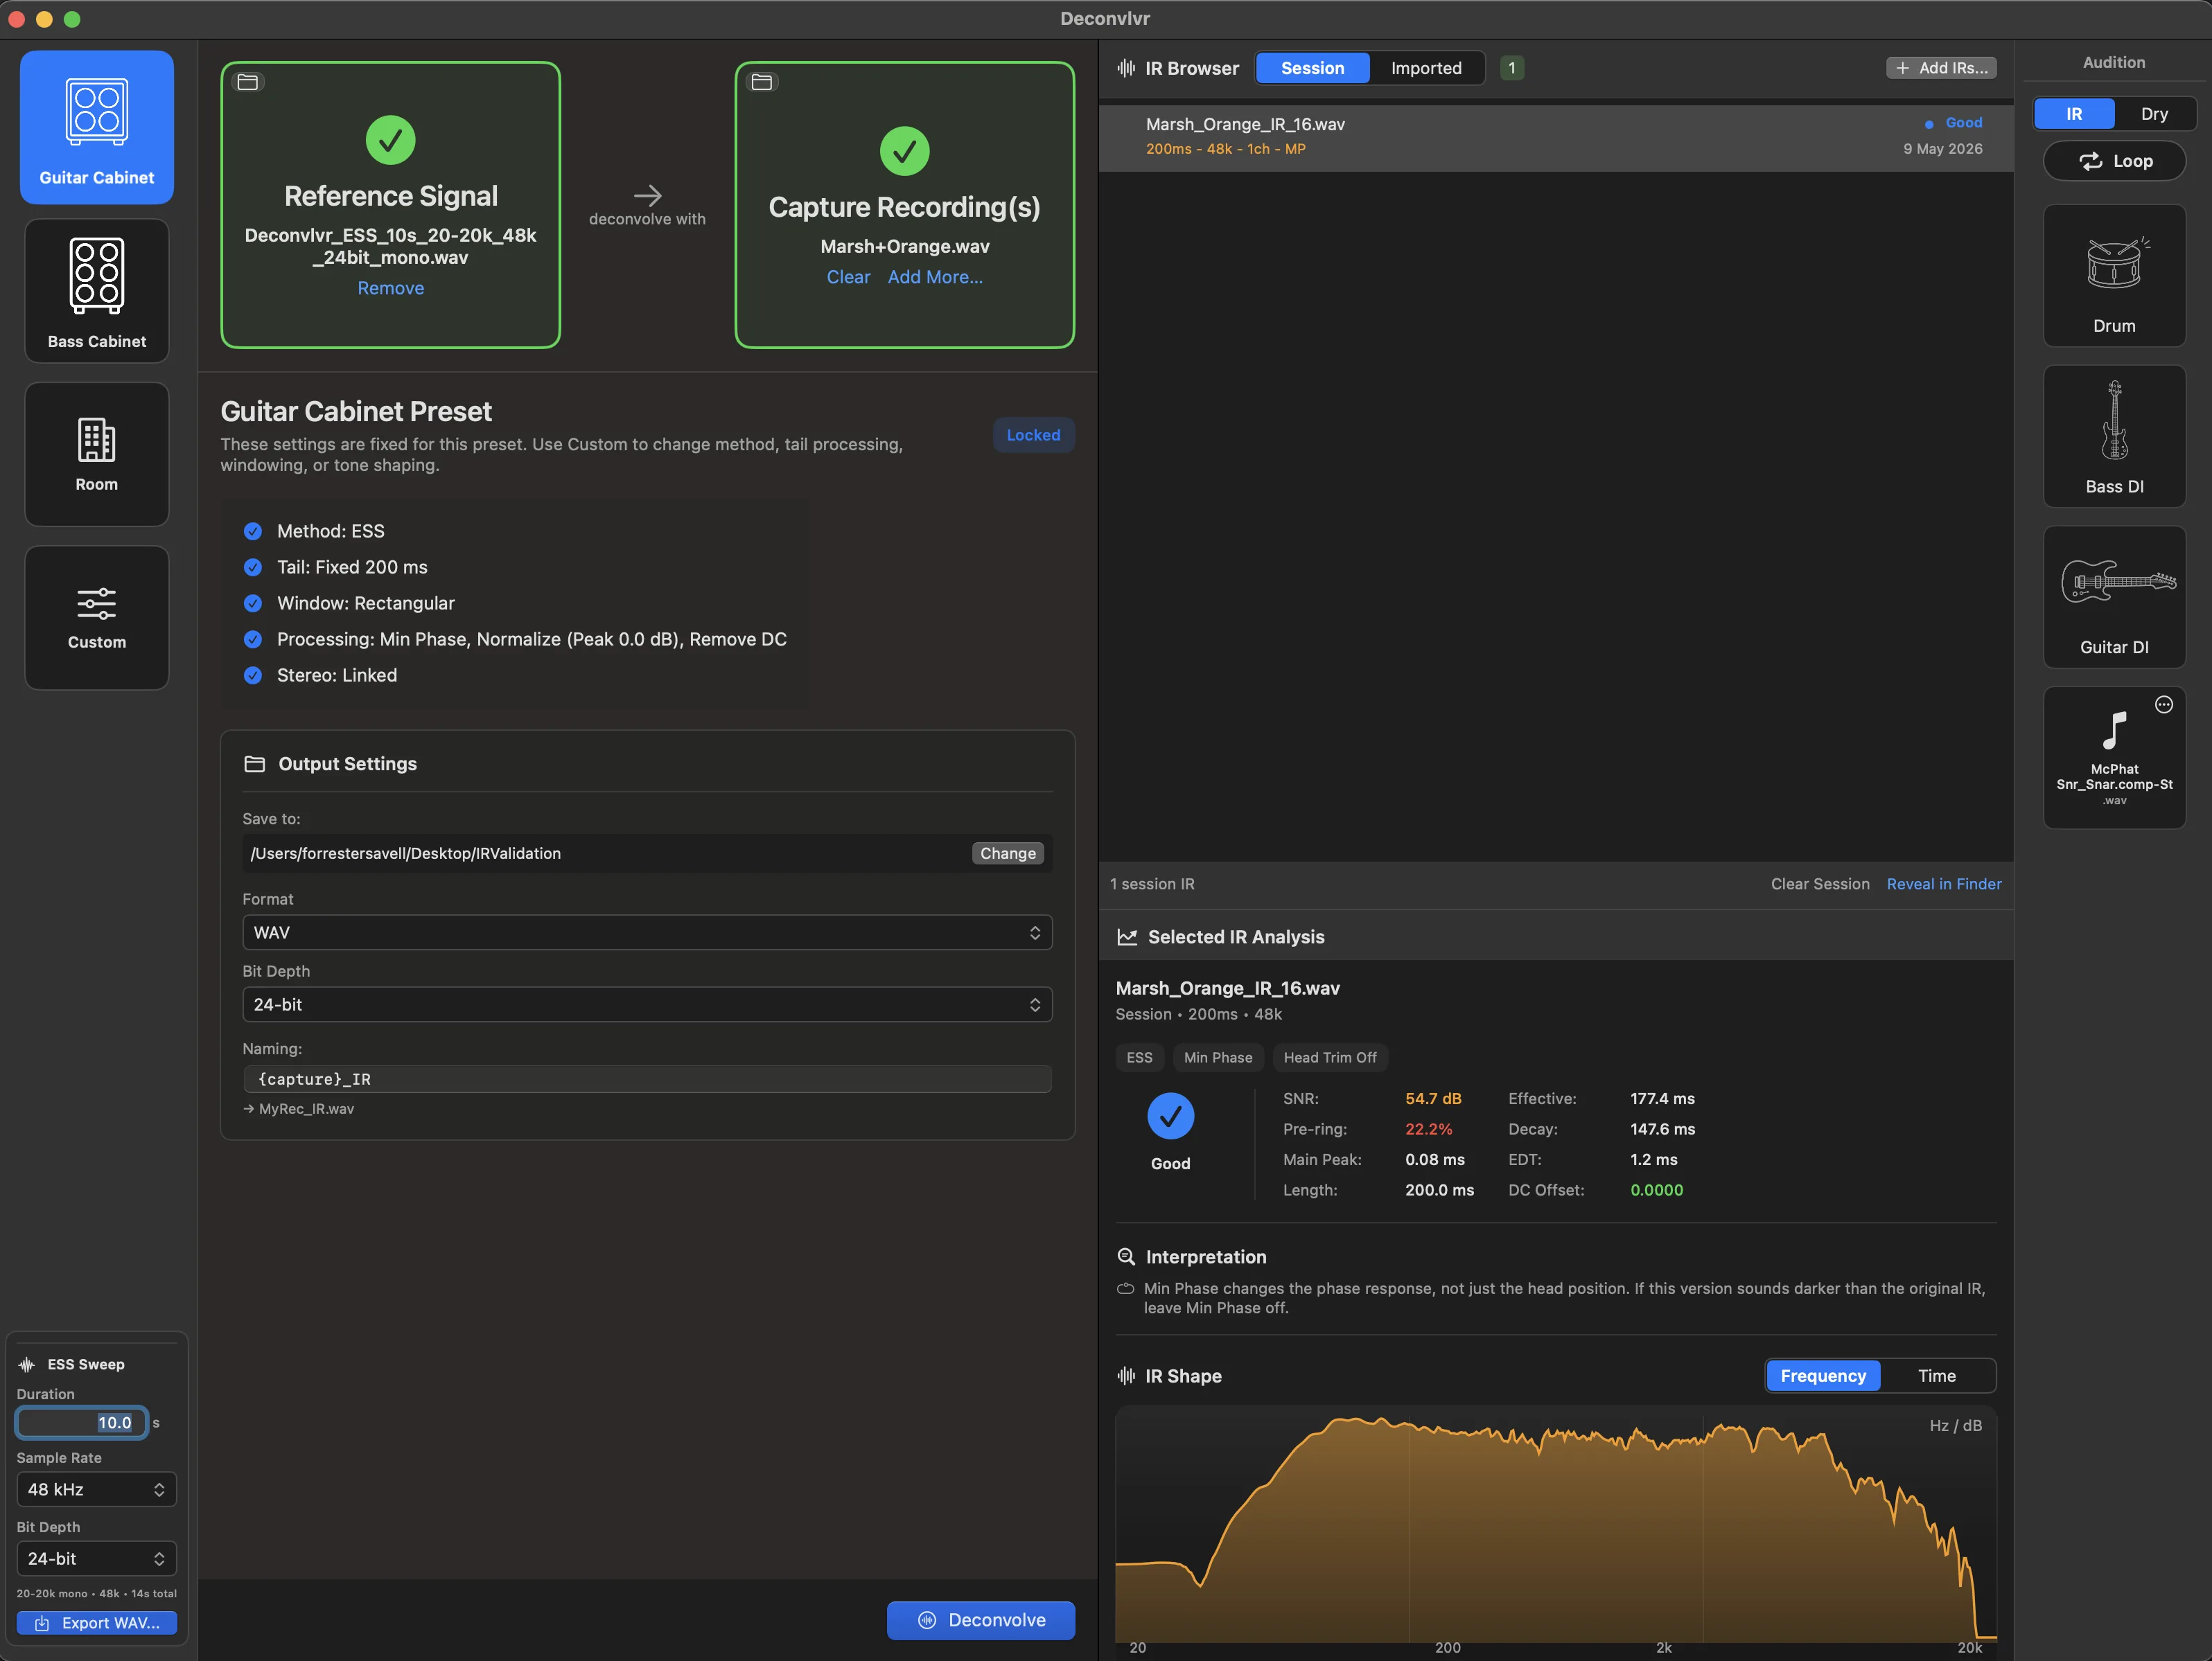Open folder icon in Reference Signal box
The width and height of the screenshot is (2212, 1661).
pos(248,82)
